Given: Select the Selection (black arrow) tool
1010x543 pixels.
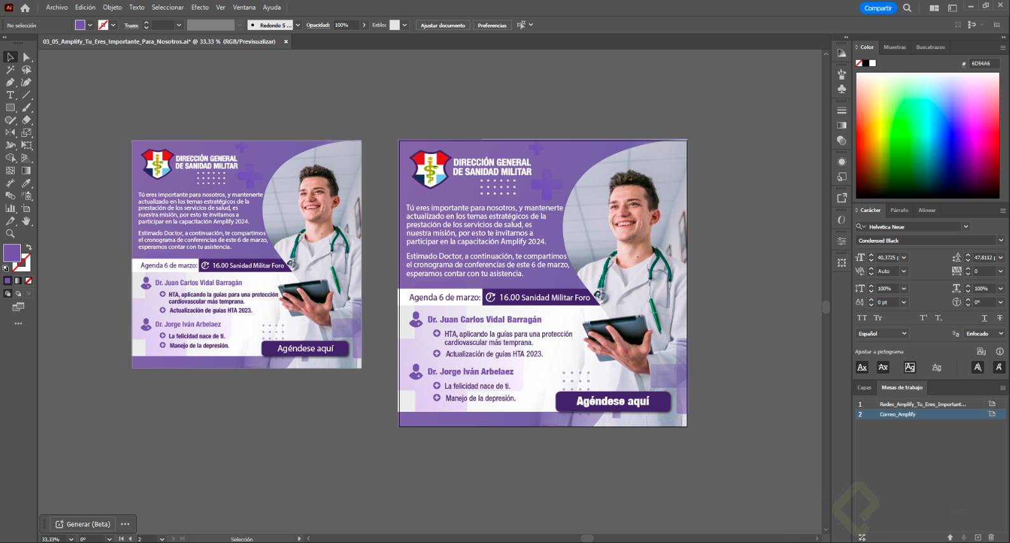Looking at the screenshot, I should point(10,57).
